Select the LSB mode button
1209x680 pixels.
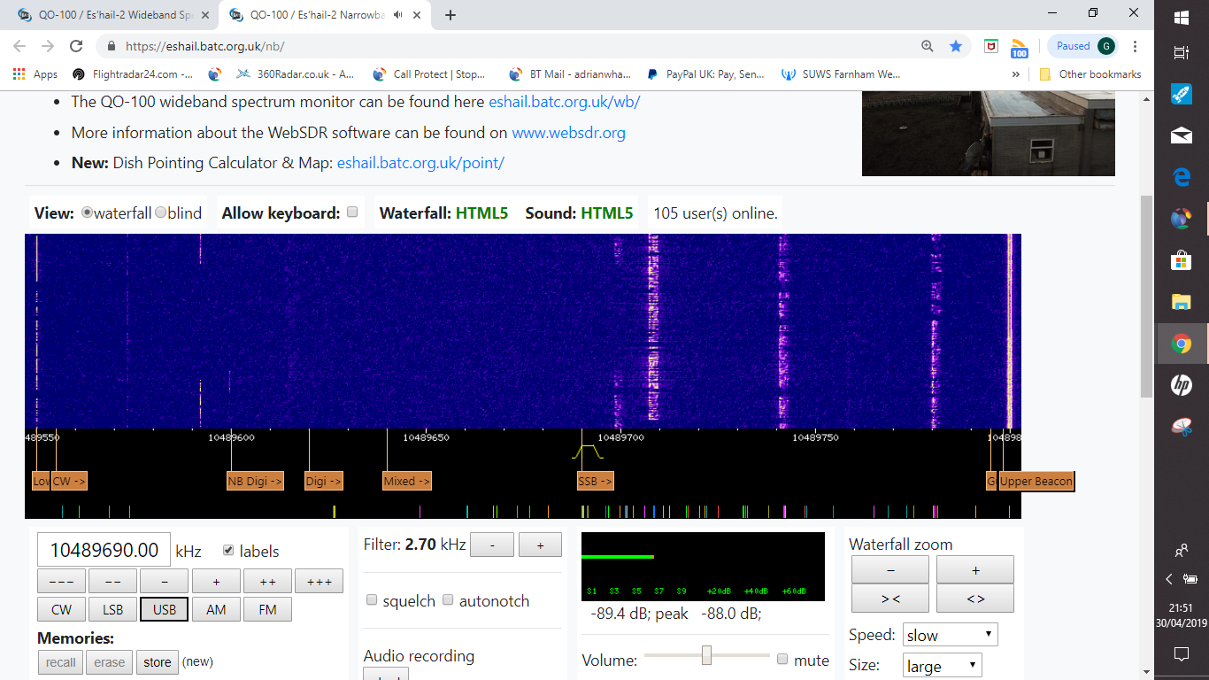coord(112,609)
